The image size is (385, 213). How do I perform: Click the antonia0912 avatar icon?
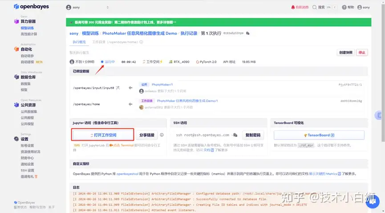[141, 107]
